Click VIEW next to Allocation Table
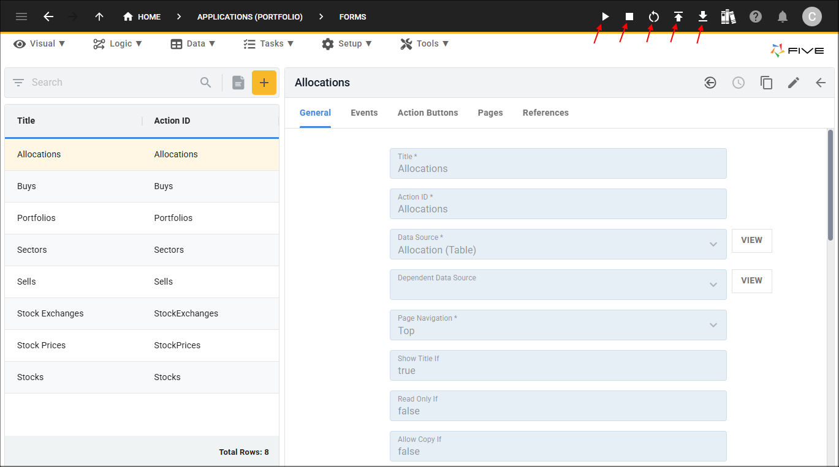This screenshot has height=467, width=839. pyautogui.click(x=751, y=241)
